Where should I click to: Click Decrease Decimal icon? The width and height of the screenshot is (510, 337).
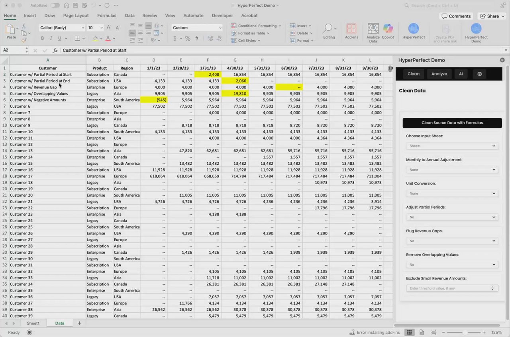coord(218,39)
